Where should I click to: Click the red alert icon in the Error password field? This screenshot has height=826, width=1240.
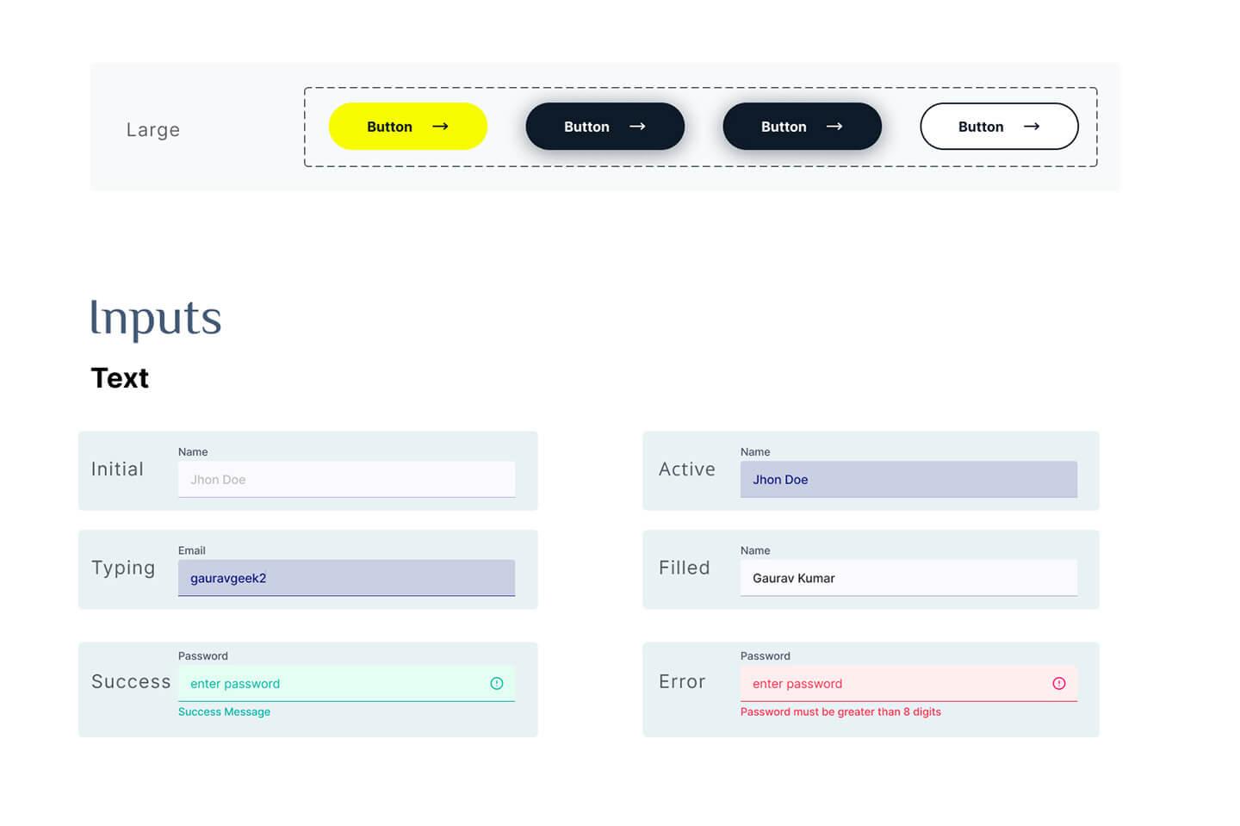pos(1059,684)
